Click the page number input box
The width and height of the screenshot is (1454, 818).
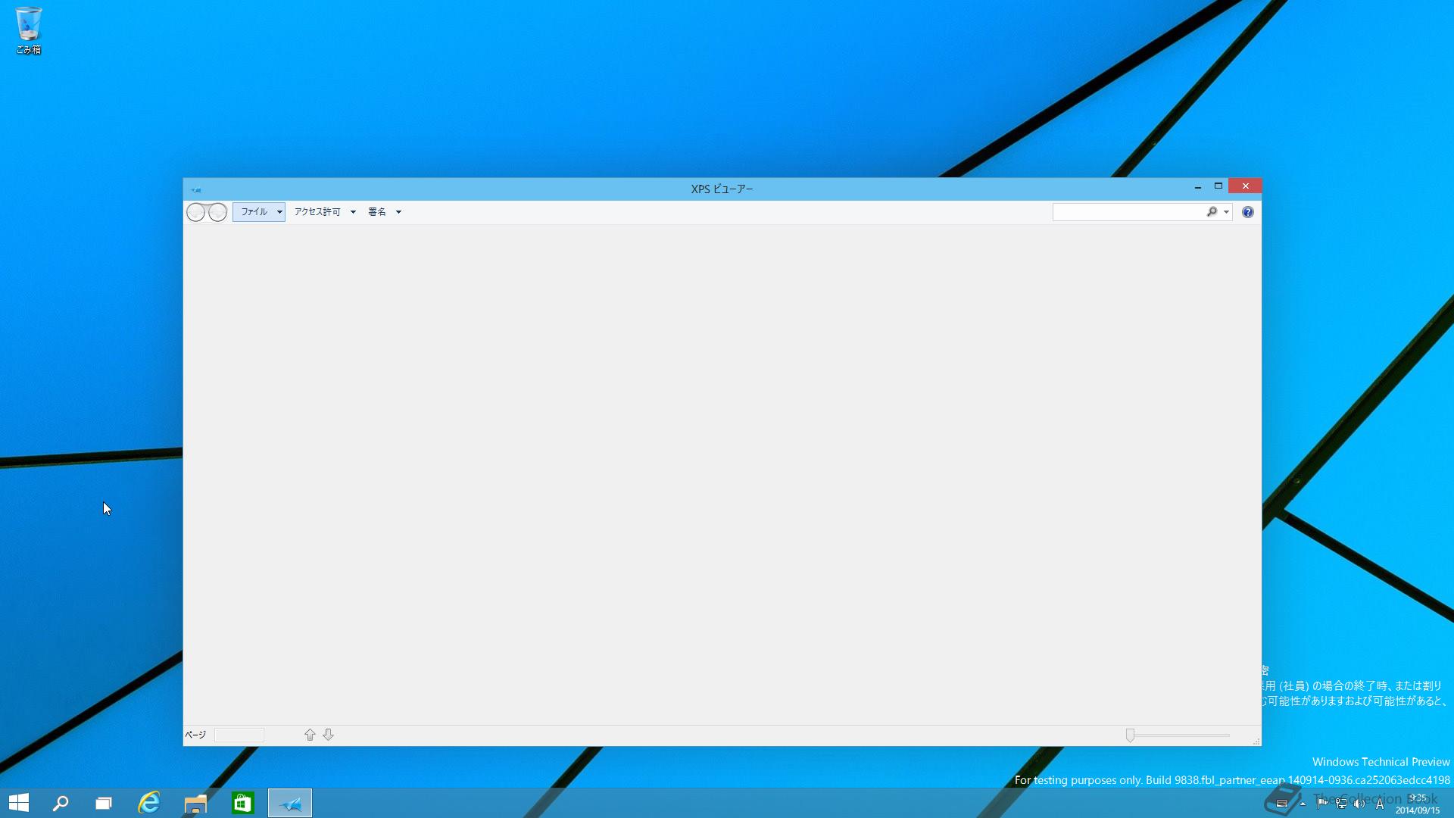click(x=239, y=735)
